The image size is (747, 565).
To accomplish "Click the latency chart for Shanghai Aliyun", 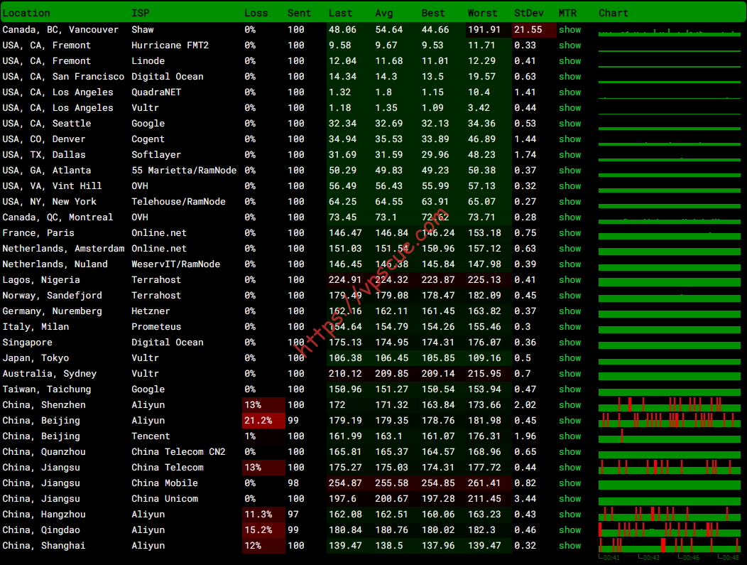I will (x=670, y=545).
